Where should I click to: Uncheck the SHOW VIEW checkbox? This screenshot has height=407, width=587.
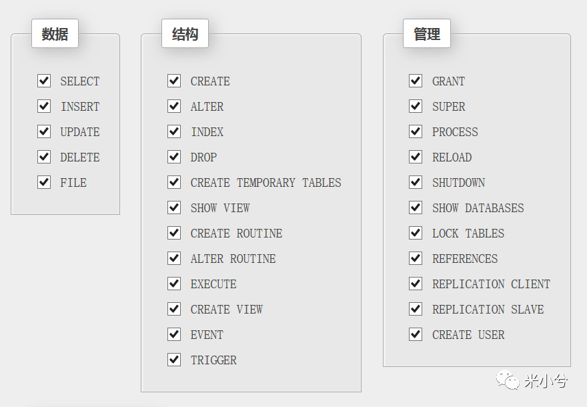click(174, 208)
